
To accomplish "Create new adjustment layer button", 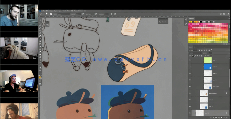I will [219, 117].
